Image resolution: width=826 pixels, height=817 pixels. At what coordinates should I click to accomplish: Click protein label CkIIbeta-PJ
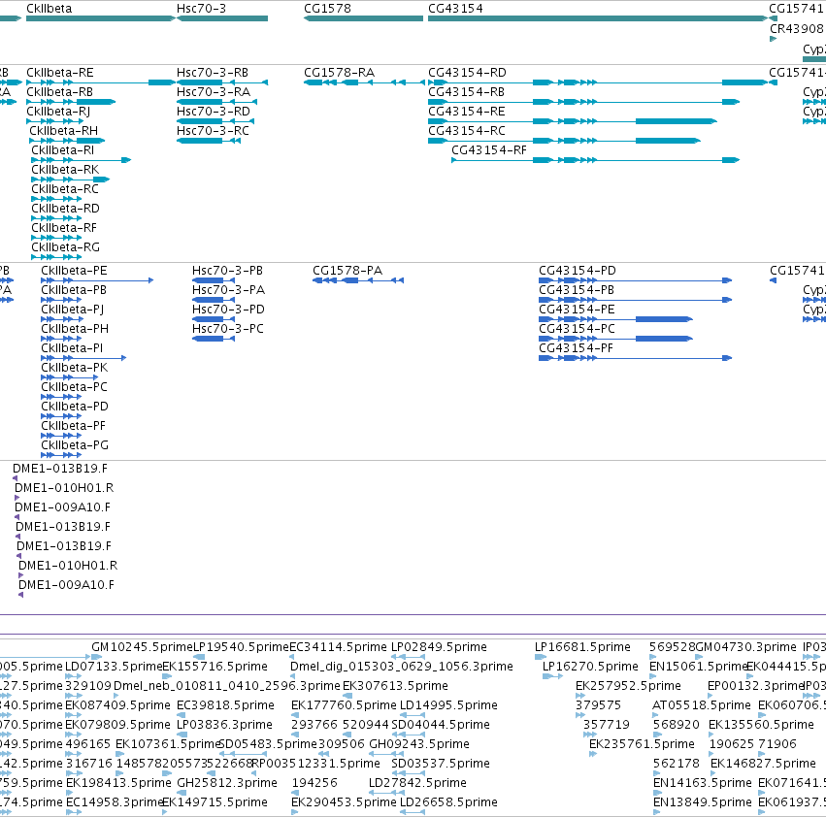(x=72, y=310)
